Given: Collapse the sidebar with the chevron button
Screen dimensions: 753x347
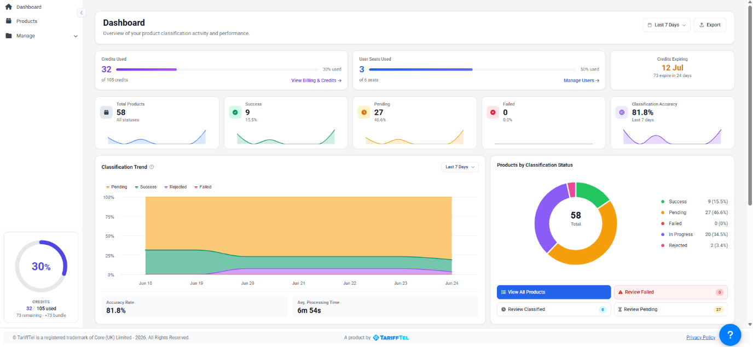Looking at the screenshot, I should click(x=82, y=13).
